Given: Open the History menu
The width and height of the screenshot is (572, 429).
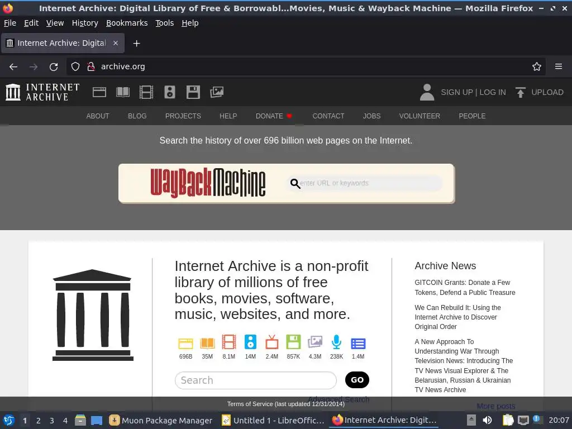Looking at the screenshot, I should 85,23.
